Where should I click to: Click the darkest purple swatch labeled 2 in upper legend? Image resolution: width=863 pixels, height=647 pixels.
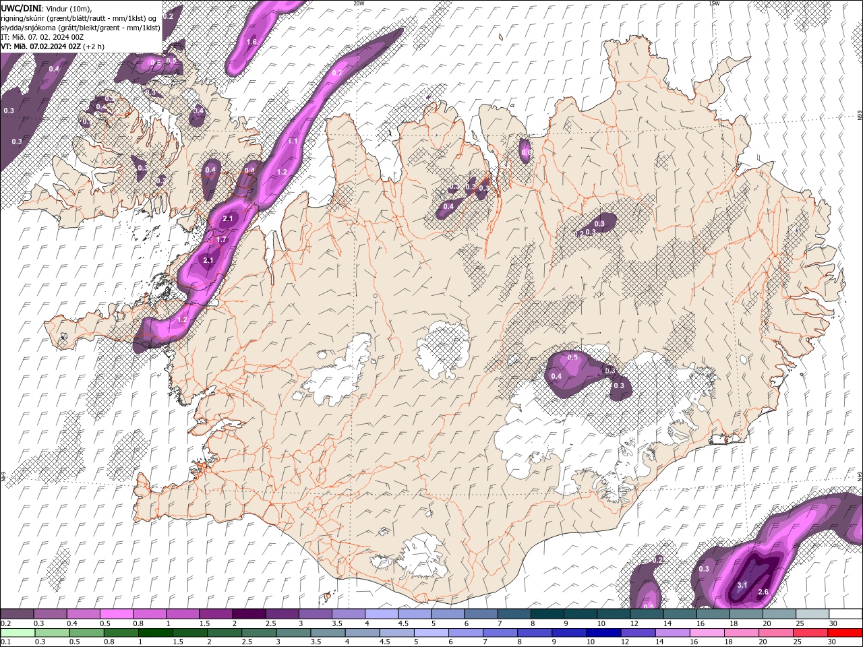248,614
